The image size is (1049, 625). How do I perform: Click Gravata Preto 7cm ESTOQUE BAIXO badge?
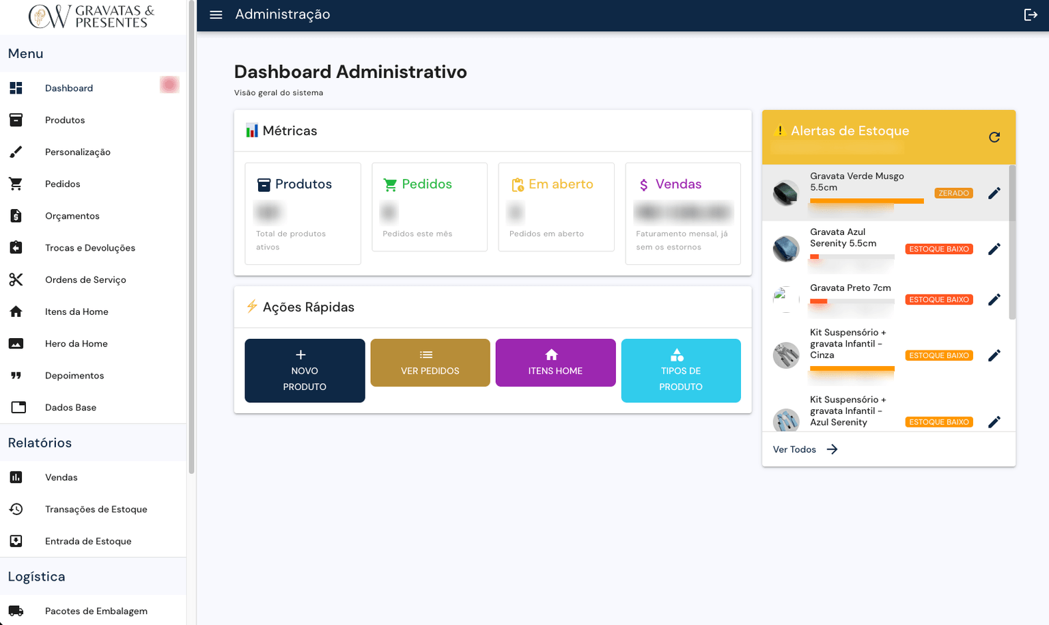[x=939, y=299]
